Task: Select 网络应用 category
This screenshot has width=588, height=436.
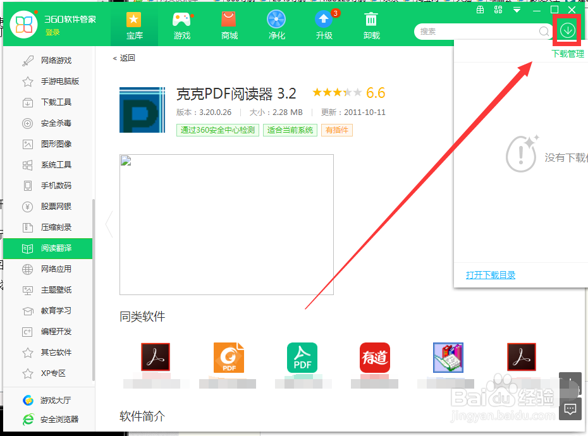Action: [47, 269]
